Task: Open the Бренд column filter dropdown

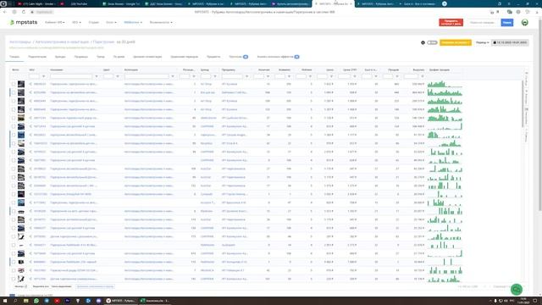Action: [x=214, y=76]
